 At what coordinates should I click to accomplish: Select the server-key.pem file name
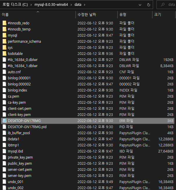[x=19, y=175]
